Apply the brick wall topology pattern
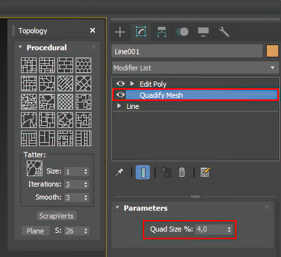The height and width of the screenshot is (257, 281). tap(65, 65)
